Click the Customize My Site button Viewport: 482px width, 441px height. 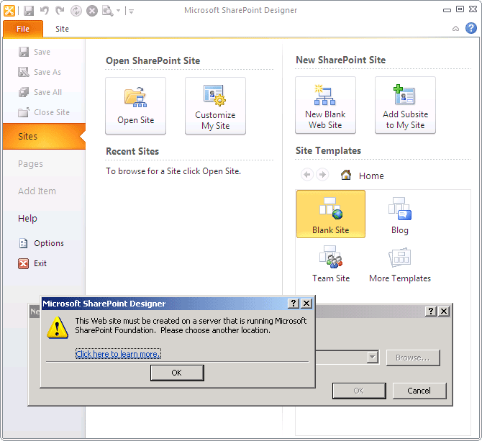click(x=215, y=106)
